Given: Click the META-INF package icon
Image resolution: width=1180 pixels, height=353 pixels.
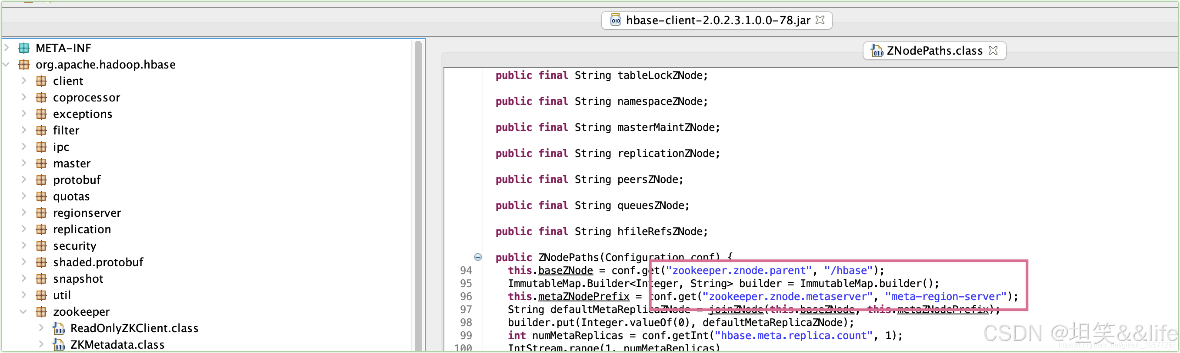Looking at the screenshot, I should coord(24,48).
